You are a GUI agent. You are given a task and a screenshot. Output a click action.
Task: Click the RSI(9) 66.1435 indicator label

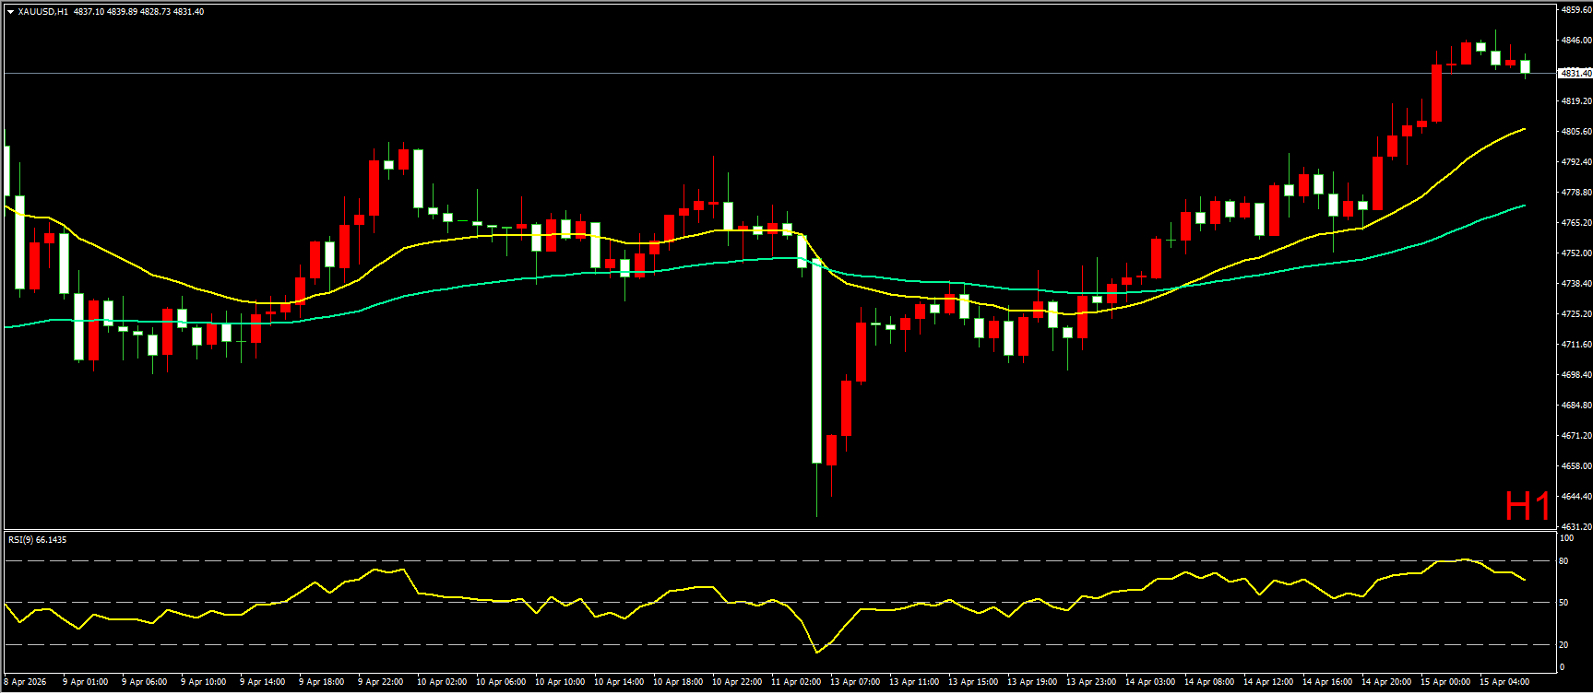click(37, 539)
